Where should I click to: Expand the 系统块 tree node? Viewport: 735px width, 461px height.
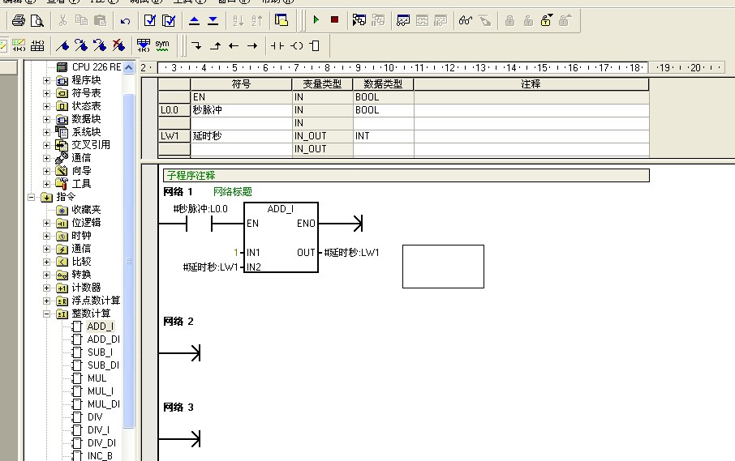click(x=46, y=132)
